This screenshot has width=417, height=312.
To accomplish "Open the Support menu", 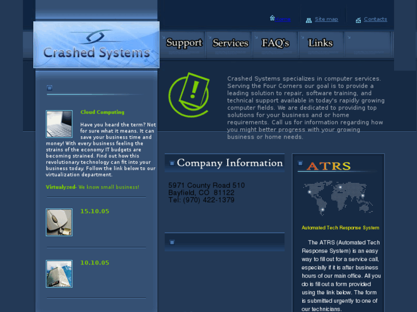I will point(184,43).
